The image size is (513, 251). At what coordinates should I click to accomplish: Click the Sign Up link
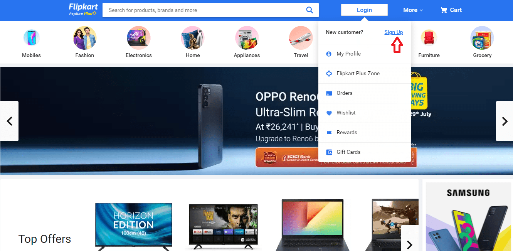click(x=394, y=32)
